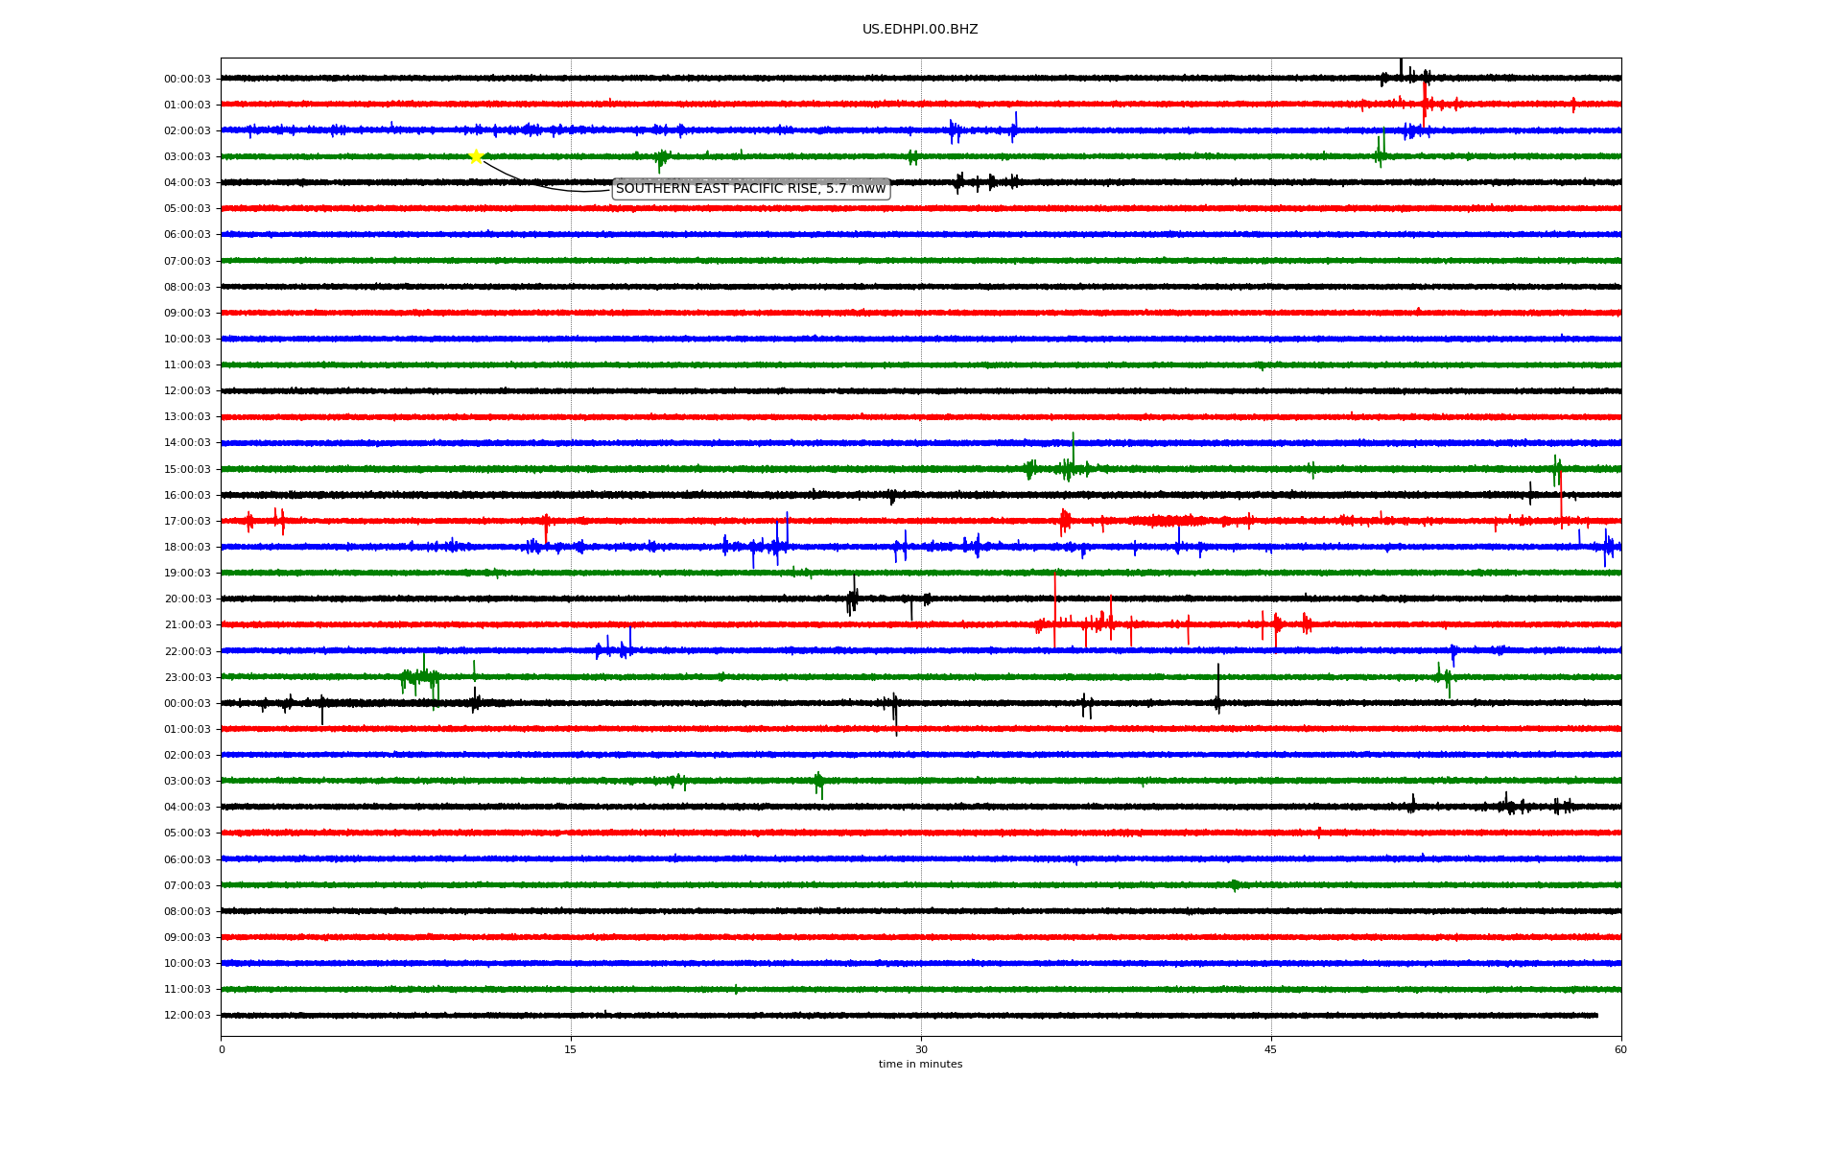Select the green seismic trace of row 15:00:03
1842x1151 pixels.
(921, 469)
